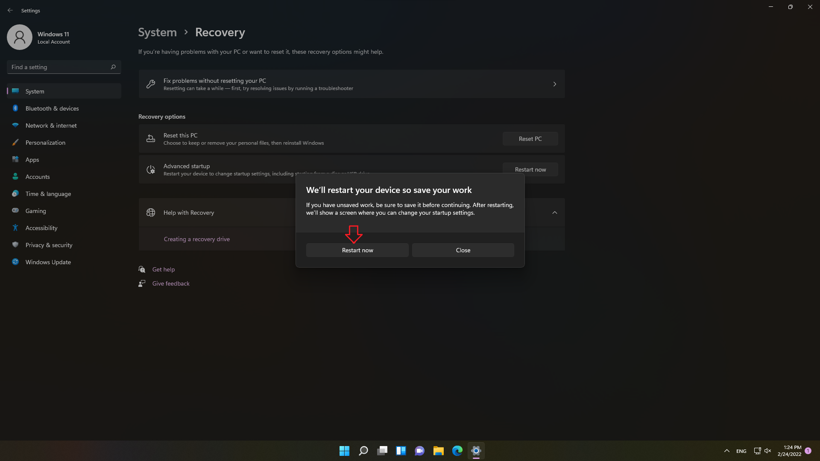Image resolution: width=820 pixels, height=461 pixels.
Task: Click the Find a setting search box
Action: (x=60, y=67)
